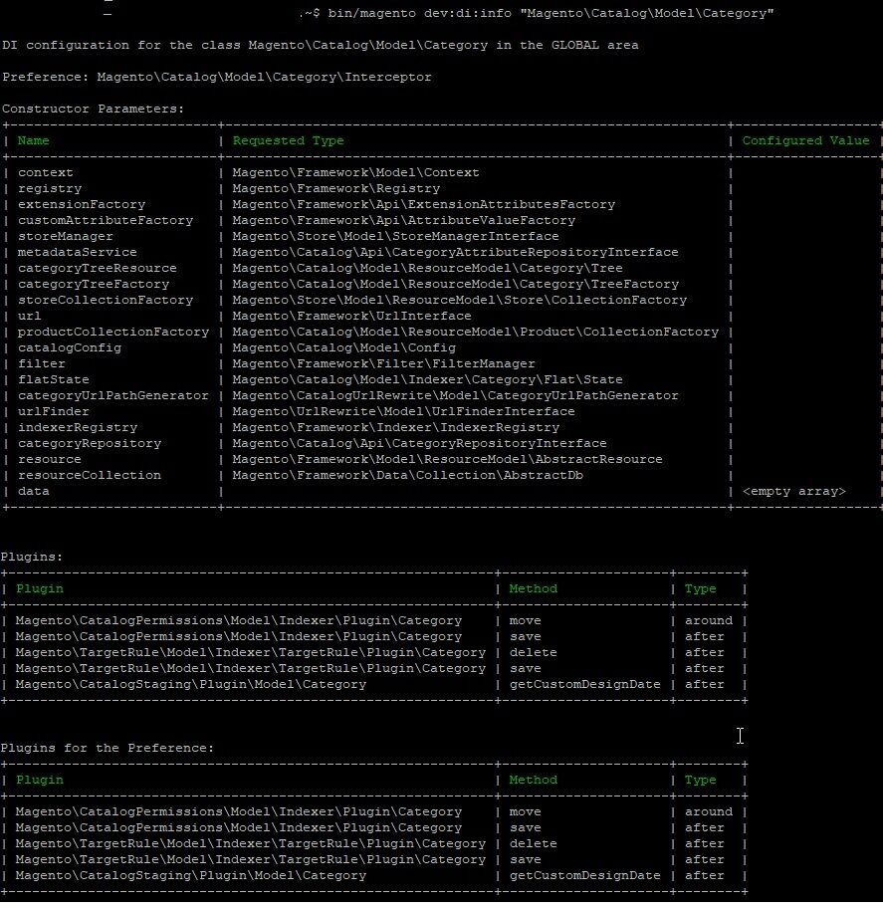883x908 pixels.
Task: Click the categoryUrlPathGenerator parameter row
Action: pyautogui.click(x=440, y=395)
